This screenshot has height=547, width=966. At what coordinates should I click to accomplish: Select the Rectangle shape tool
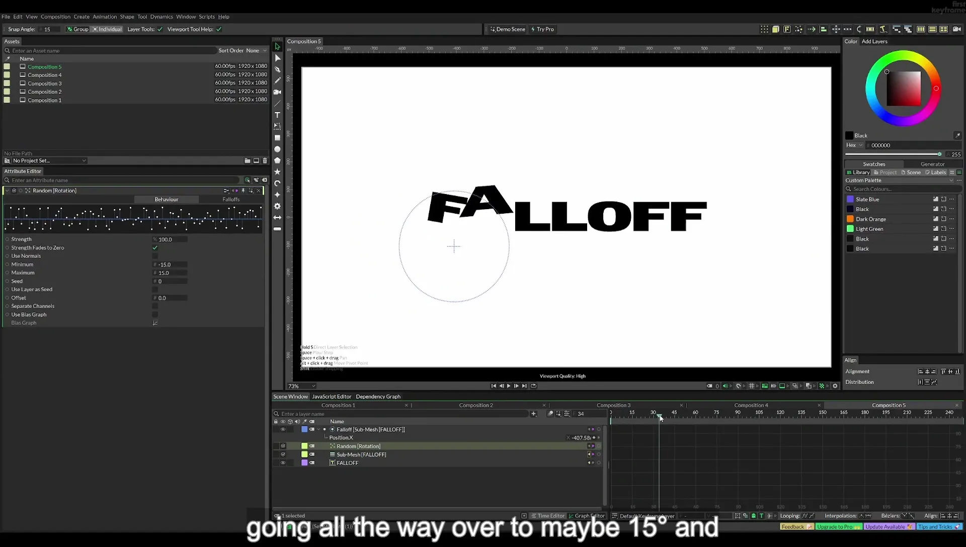pos(277,138)
